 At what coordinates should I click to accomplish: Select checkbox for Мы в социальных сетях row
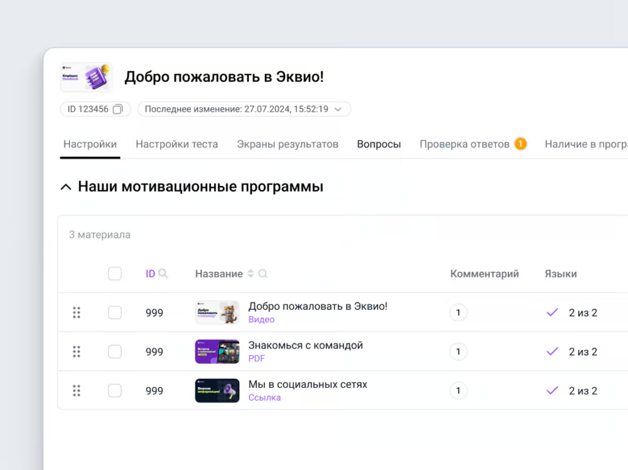(x=115, y=390)
